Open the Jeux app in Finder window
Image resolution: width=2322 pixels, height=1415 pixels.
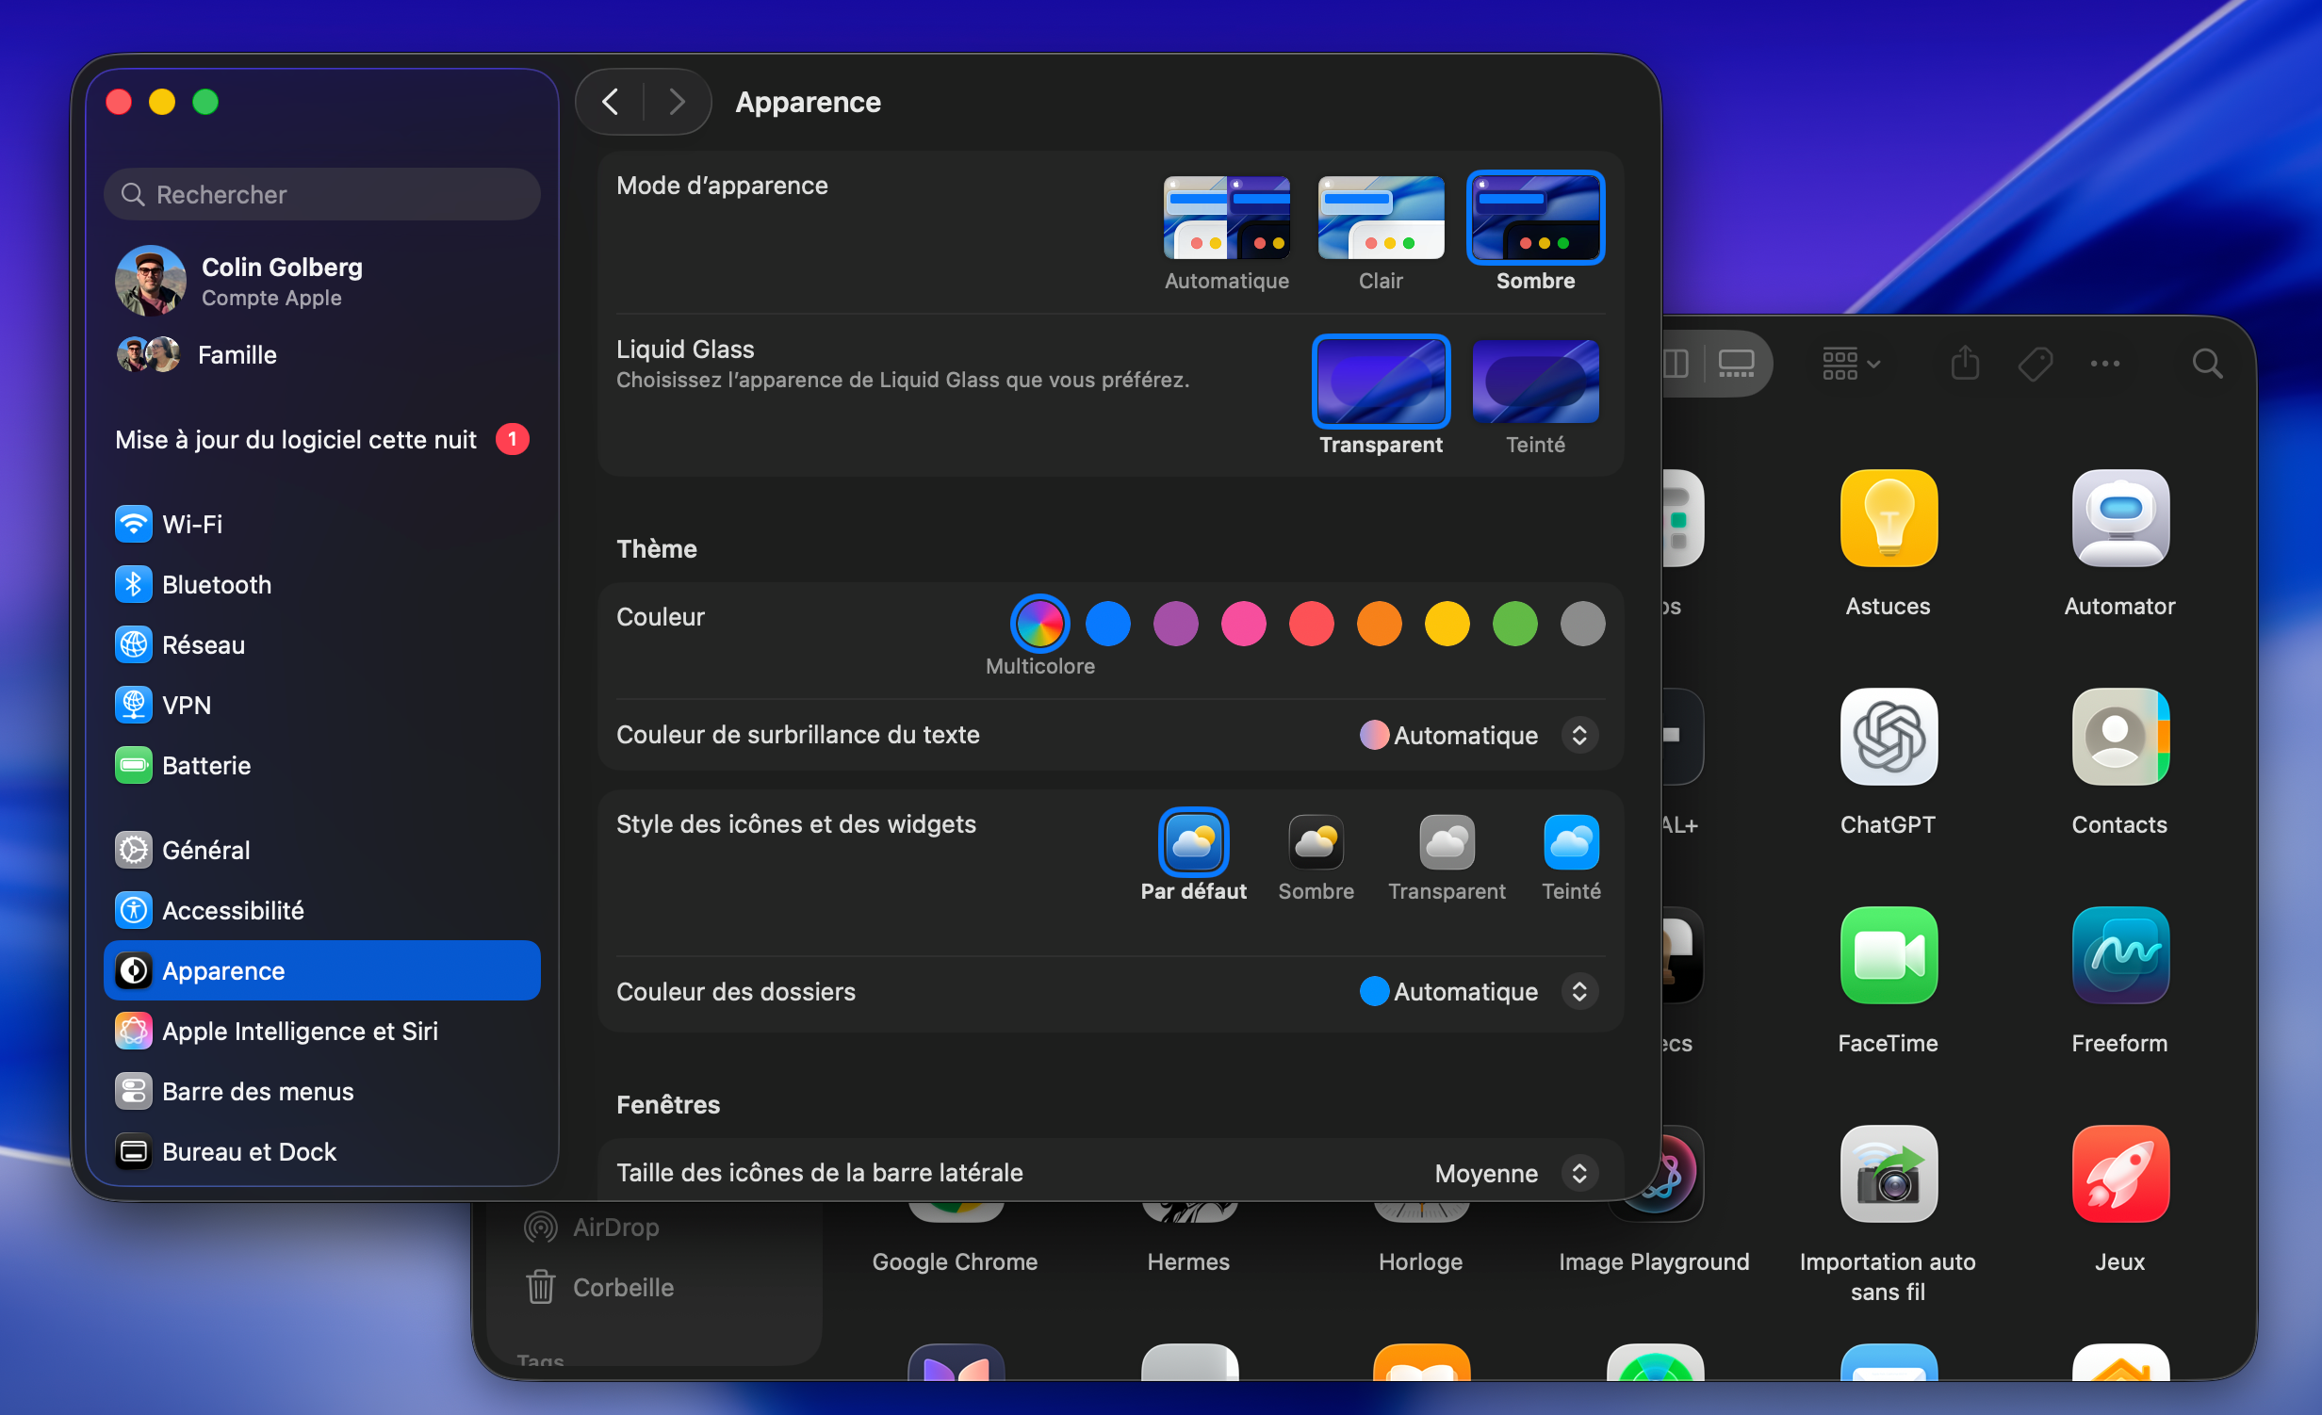coord(2120,1175)
